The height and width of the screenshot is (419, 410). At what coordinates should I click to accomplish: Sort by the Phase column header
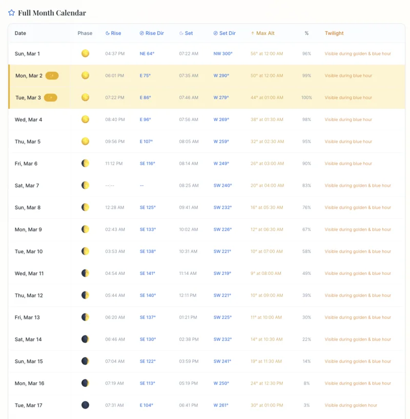click(85, 33)
